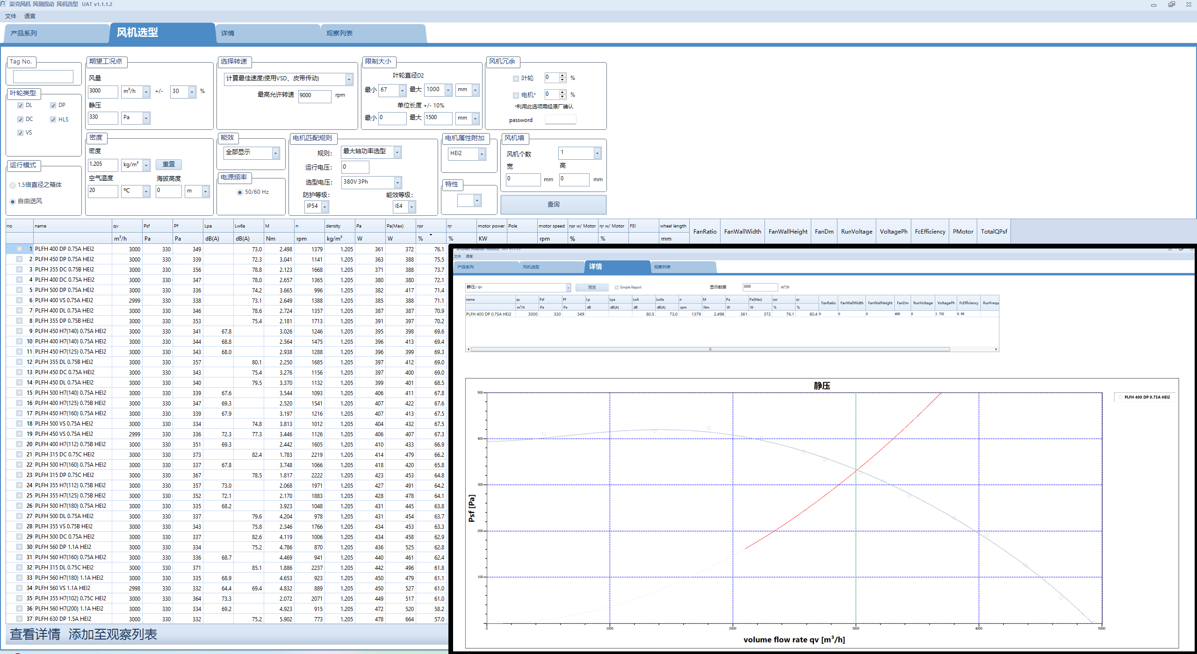Select the 1.5倍直径之箱体 radio button

click(13, 185)
